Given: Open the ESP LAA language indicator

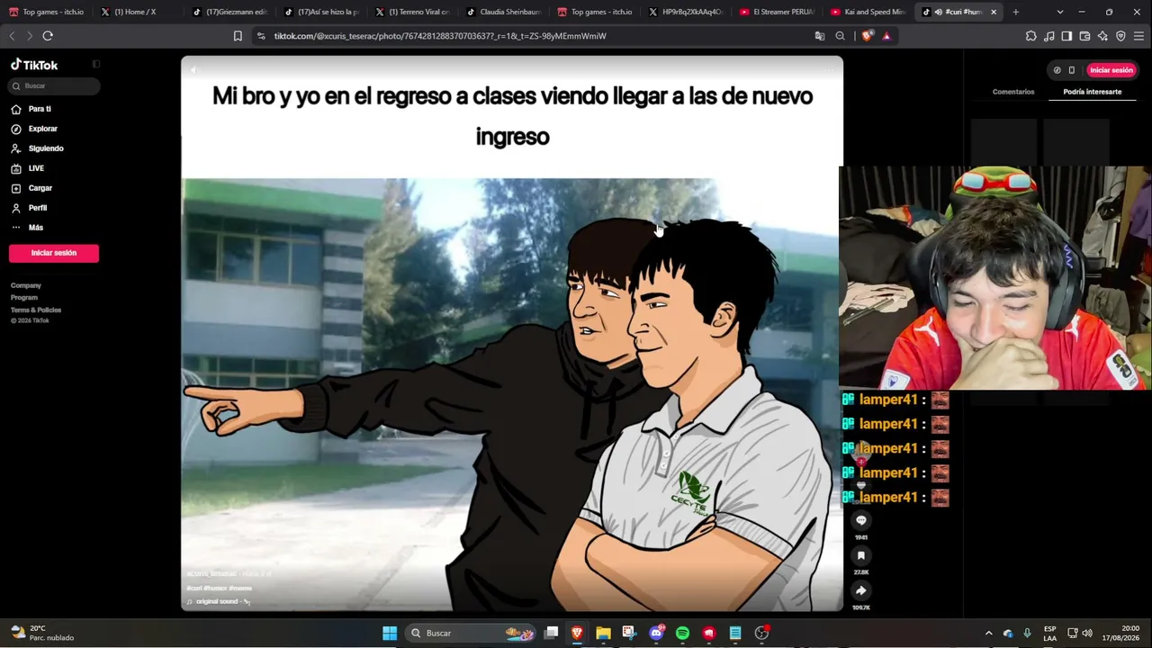Looking at the screenshot, I should (1049, 633).
